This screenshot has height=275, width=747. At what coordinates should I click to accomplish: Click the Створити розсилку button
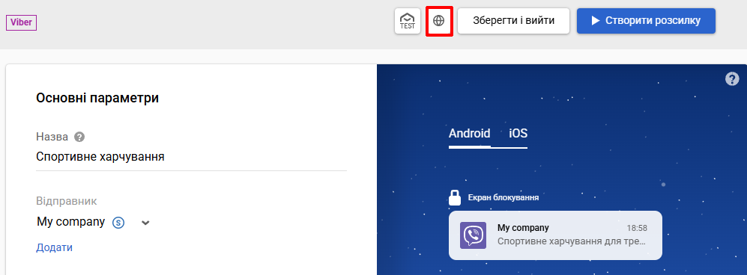pos(646,21)
